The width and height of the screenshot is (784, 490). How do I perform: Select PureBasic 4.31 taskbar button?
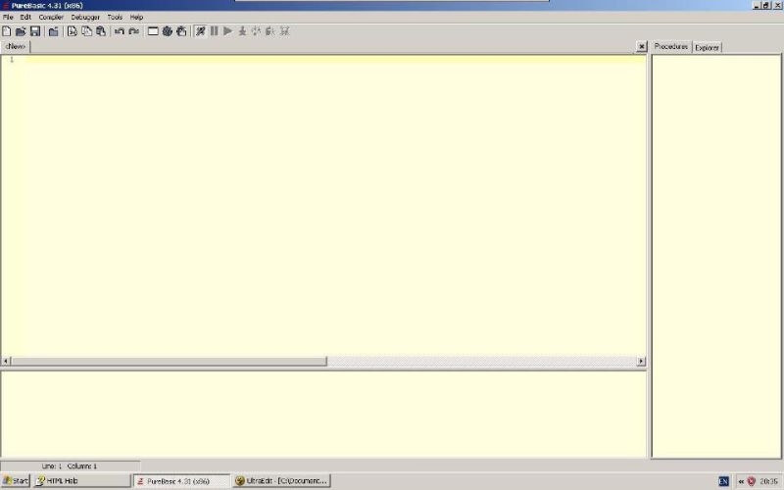(181, 481)
